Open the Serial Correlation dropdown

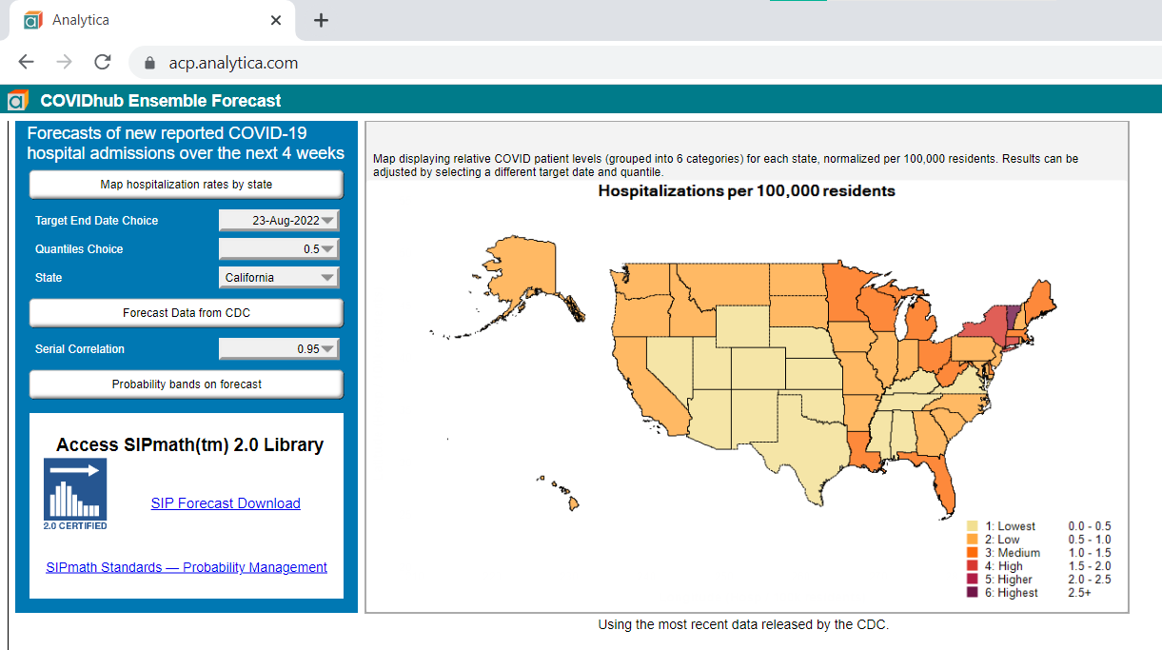(x=279, y=349)
